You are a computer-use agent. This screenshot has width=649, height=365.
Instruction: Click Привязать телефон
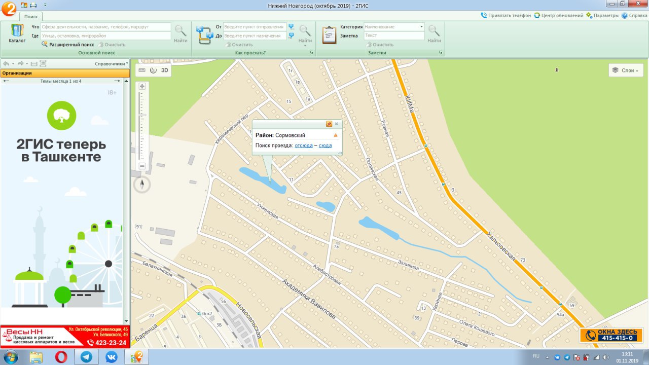[x=506, y=16]
